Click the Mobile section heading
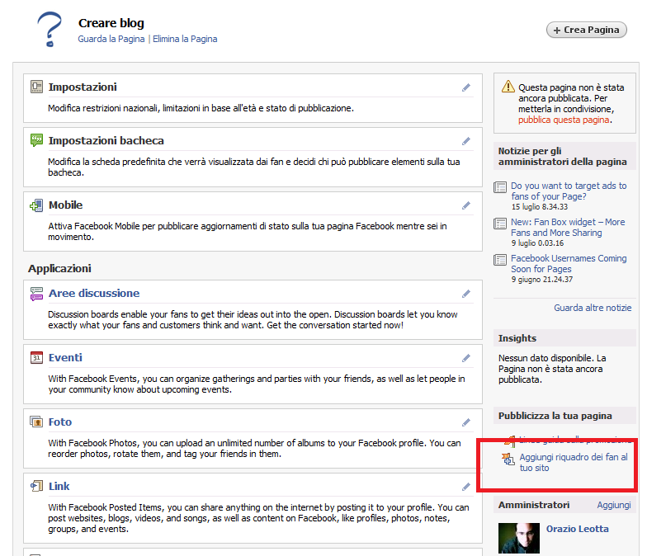Screen dimensions: 647x556 [x=66, y=205]
